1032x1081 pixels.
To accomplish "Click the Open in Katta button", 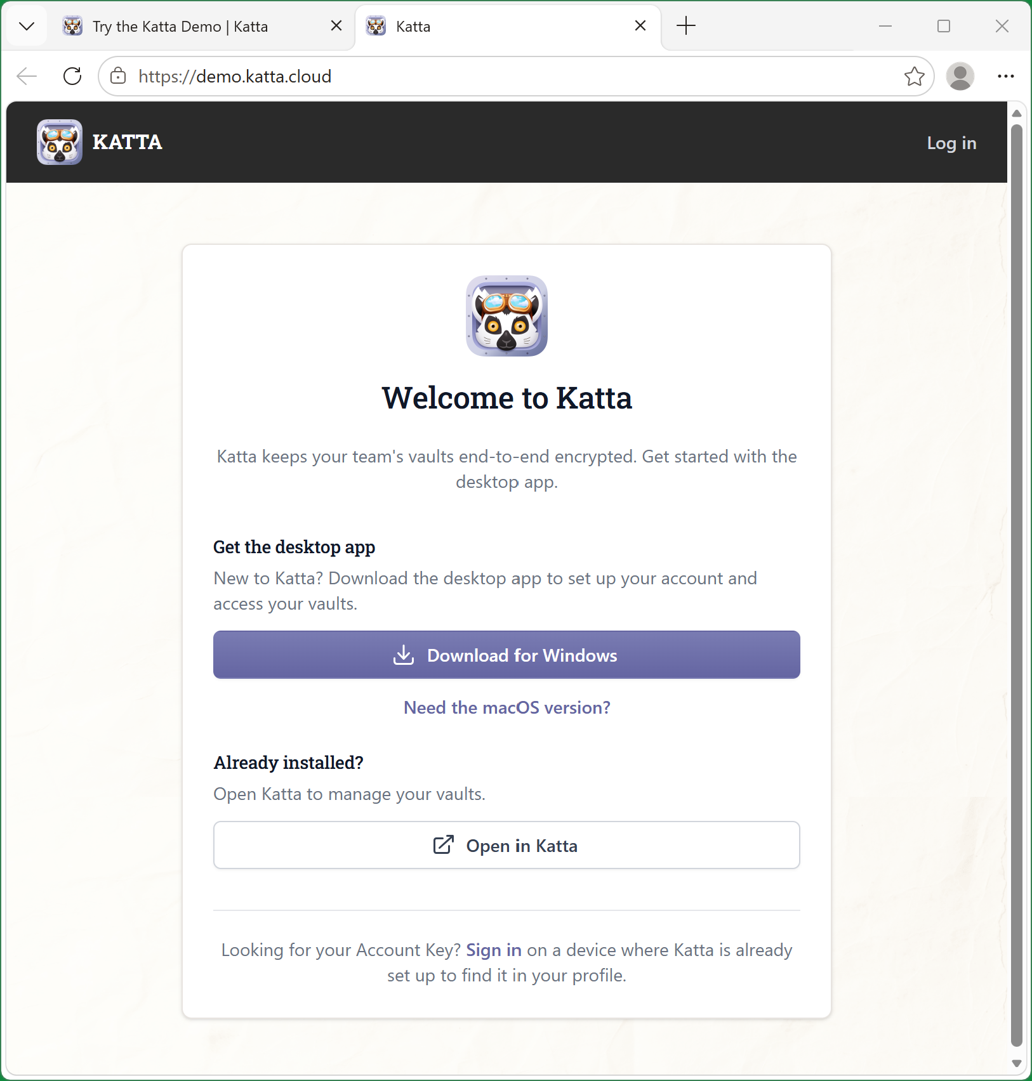I will 506,845.
